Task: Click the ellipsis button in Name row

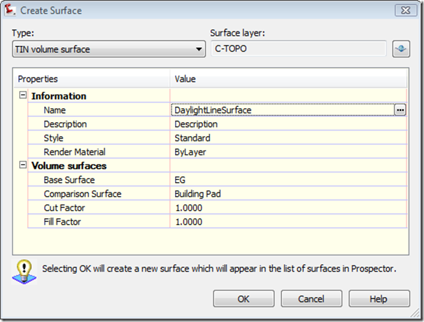Action: coord(400,110)
